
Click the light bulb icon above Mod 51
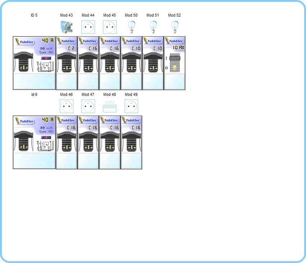pos(153,27)
